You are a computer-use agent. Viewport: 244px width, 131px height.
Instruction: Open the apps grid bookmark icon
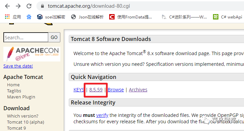7,17
